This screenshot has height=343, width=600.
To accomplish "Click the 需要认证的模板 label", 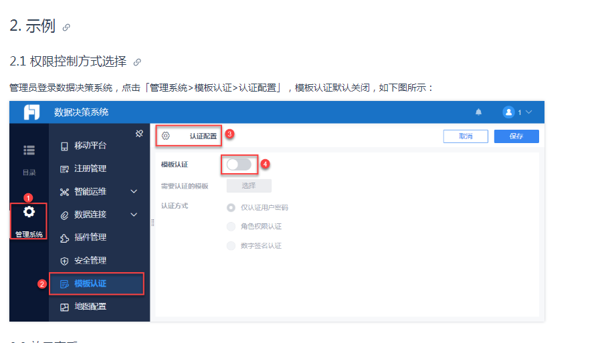I will (185, 187).
